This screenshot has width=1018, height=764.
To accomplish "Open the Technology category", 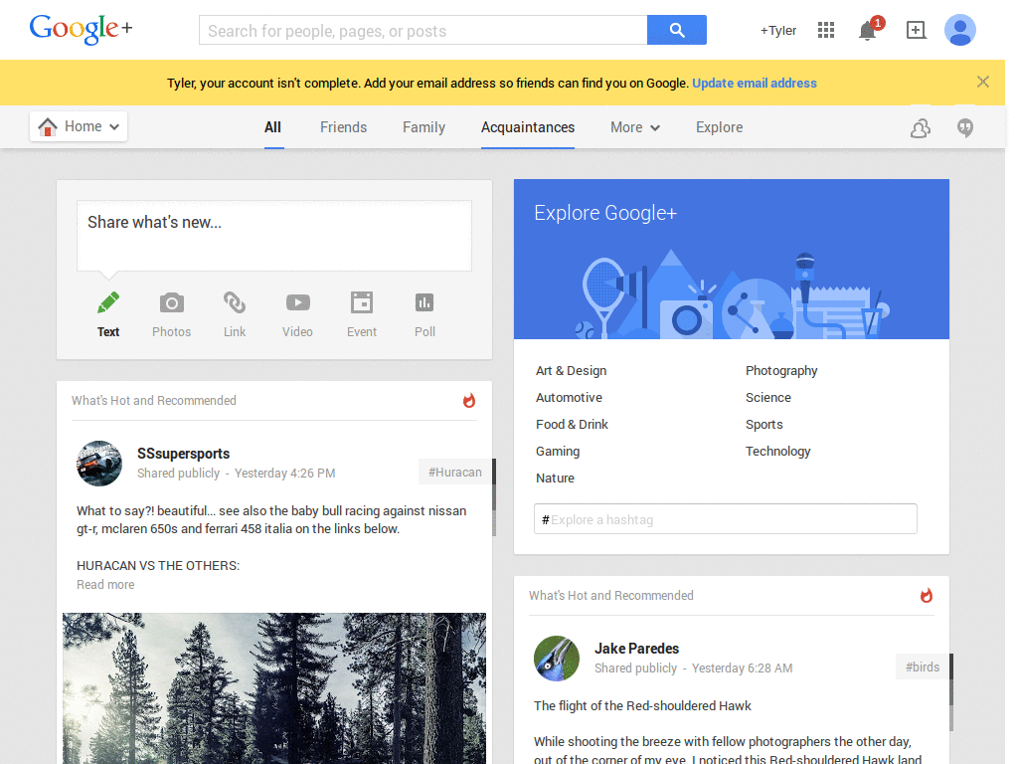I will click(x=777, y=451).
